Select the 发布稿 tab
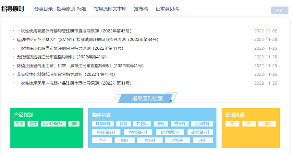292x155 pixels. coord(141,9)
